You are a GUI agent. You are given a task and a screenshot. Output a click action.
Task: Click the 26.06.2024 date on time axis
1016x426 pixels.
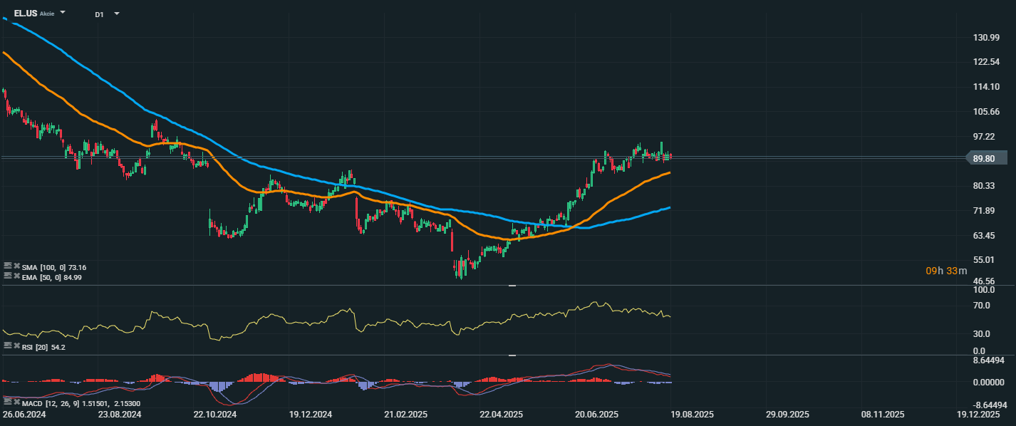point(23,414)
